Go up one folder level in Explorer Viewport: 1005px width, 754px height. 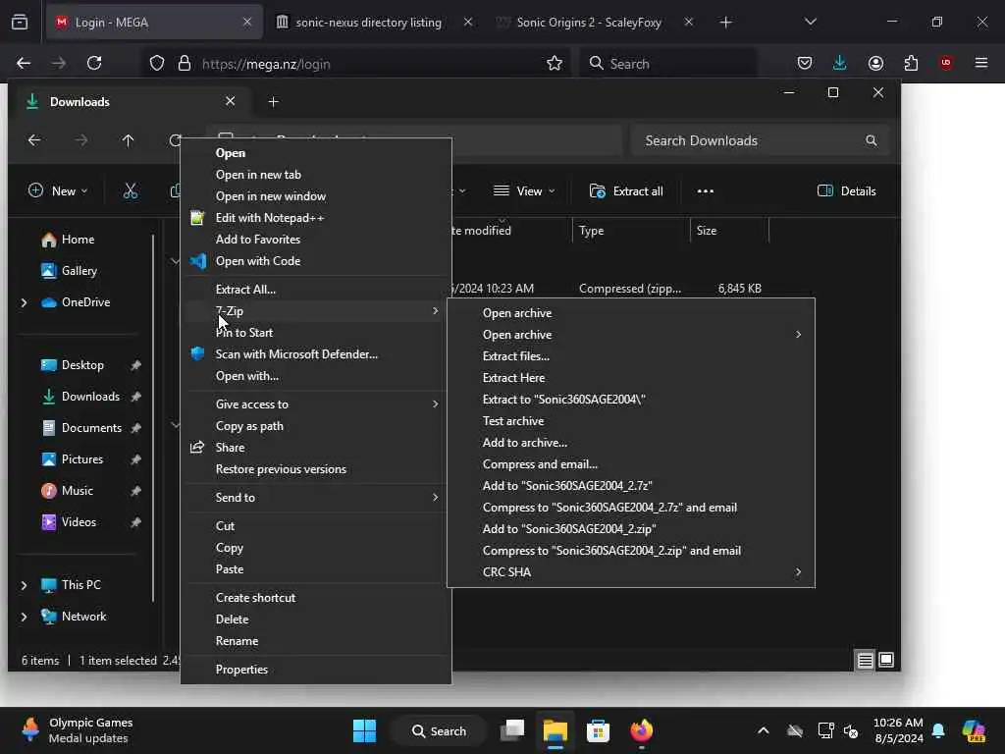[129, 140]
